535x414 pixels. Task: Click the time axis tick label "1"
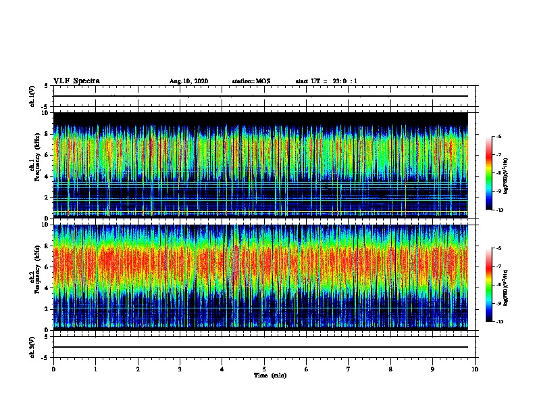[x=95, y=369]
